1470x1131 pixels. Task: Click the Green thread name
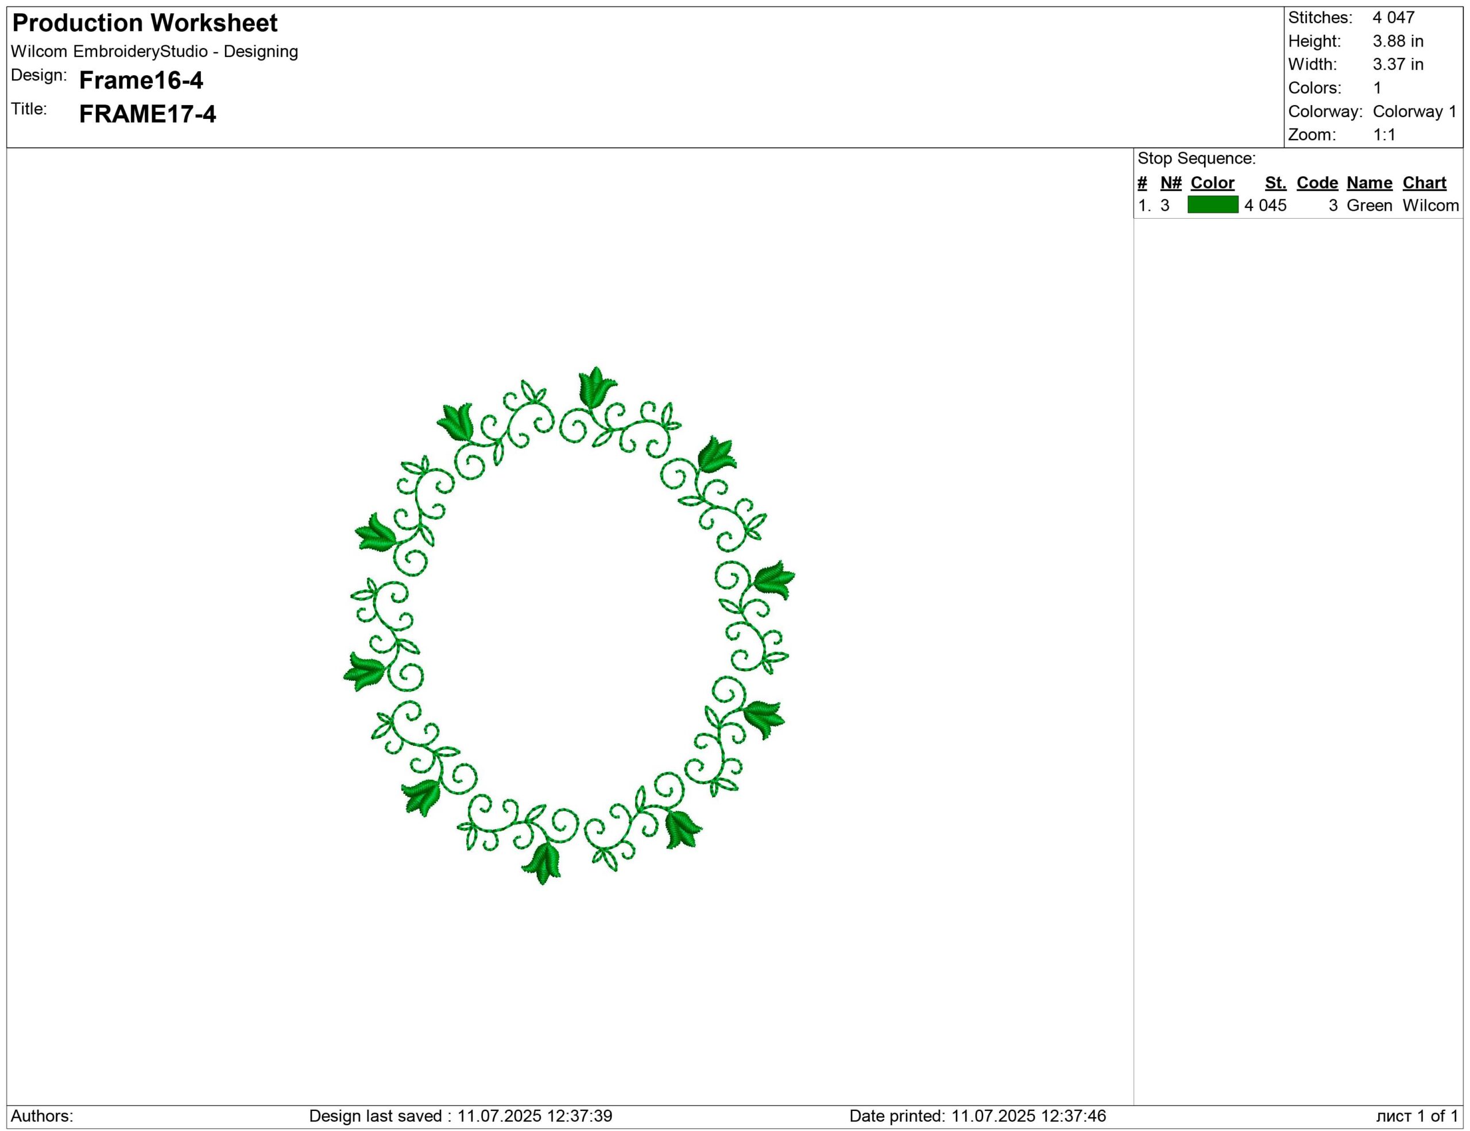[1369, 205]
